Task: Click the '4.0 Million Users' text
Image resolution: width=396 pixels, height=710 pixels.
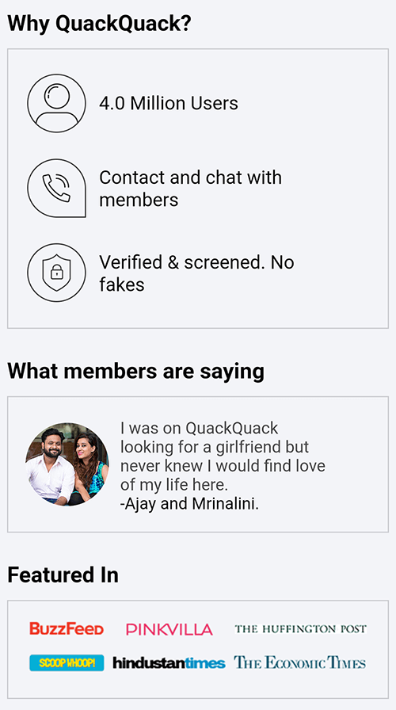Action: tap(169, 104)
